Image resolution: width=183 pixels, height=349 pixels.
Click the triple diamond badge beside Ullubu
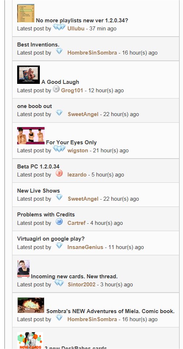(59, 27)
